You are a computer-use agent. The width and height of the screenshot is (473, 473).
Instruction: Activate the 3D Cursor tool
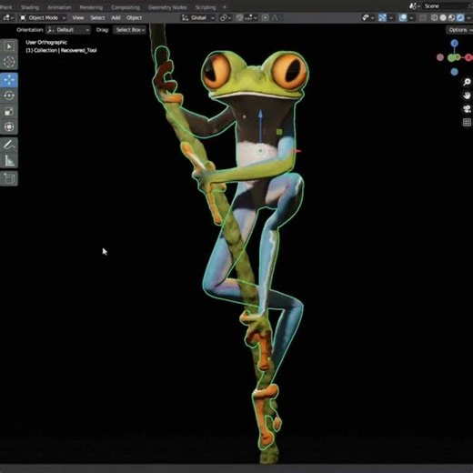(x=9, y=62)
